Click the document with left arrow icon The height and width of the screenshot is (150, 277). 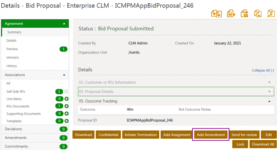click(x=231, y=13)
